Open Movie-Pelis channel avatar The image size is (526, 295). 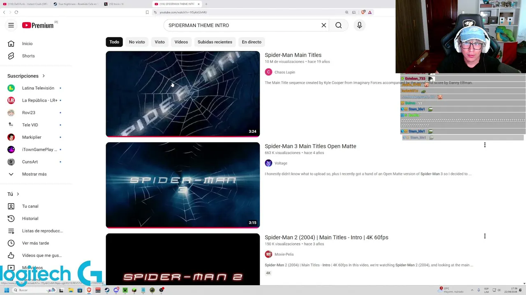[x=268, y=254]
